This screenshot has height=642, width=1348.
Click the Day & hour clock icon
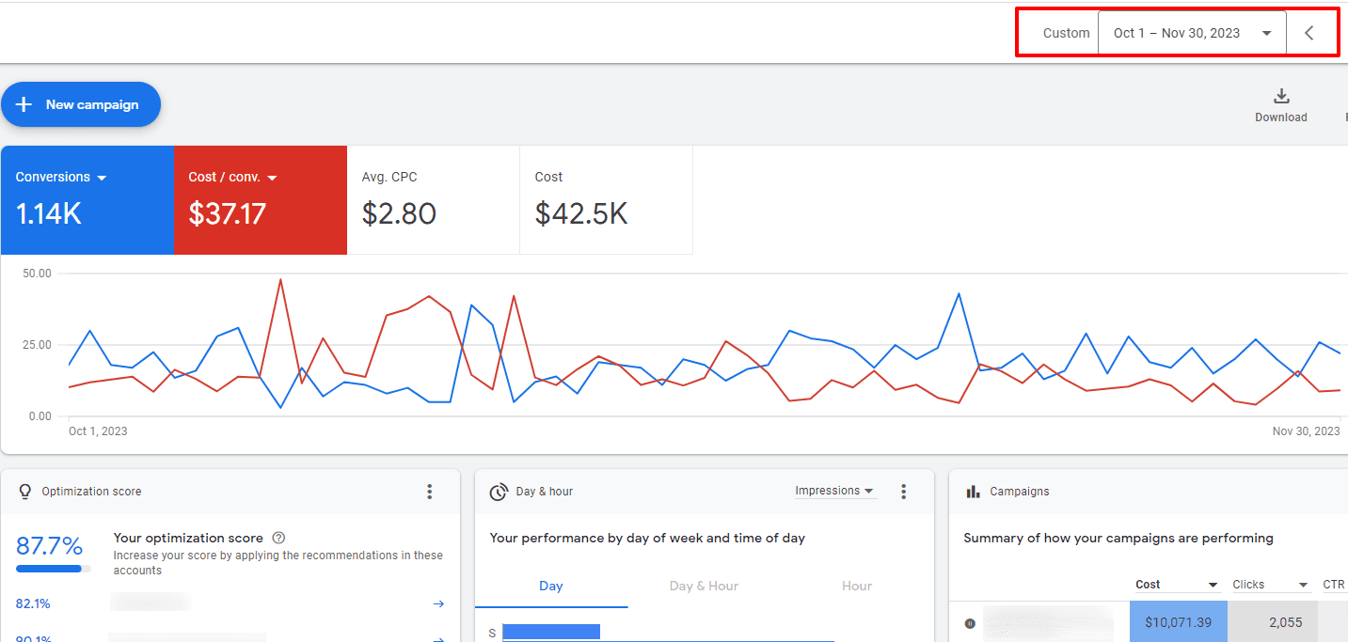click(500, 492)
